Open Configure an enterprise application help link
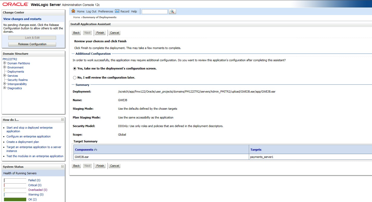 point(29,136)
